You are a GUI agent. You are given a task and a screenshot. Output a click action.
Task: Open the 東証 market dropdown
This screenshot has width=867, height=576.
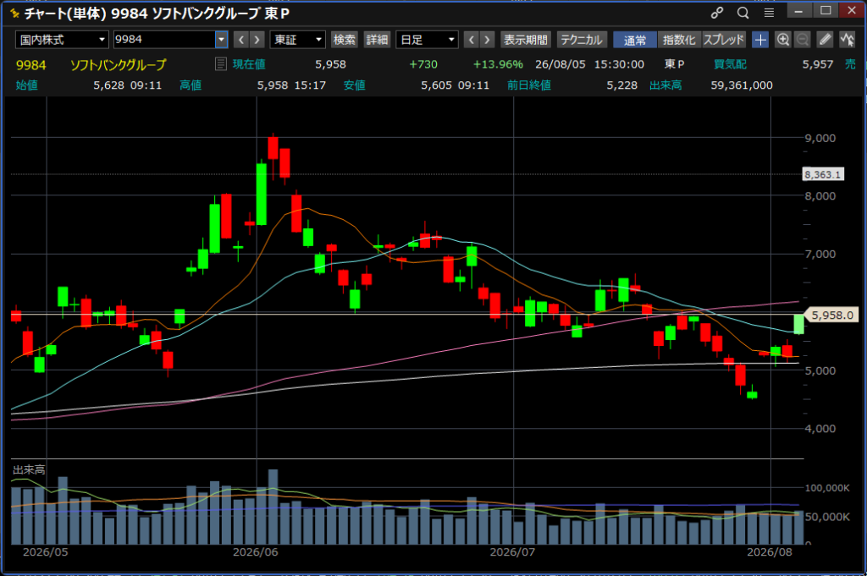[297, 39]
